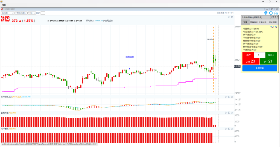This screenshot has width=280, height=147.
Task: Open the 台指期 product dropdown
Action: 7,13
